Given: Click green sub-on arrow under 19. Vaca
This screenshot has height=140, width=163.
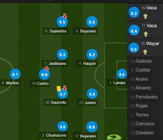Looking at the screenshot, I should click(145, 16).
